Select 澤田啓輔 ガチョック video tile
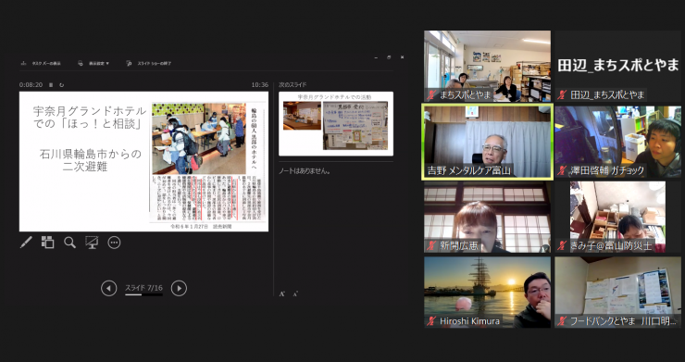The image size is (685, 362). point(617,142)
